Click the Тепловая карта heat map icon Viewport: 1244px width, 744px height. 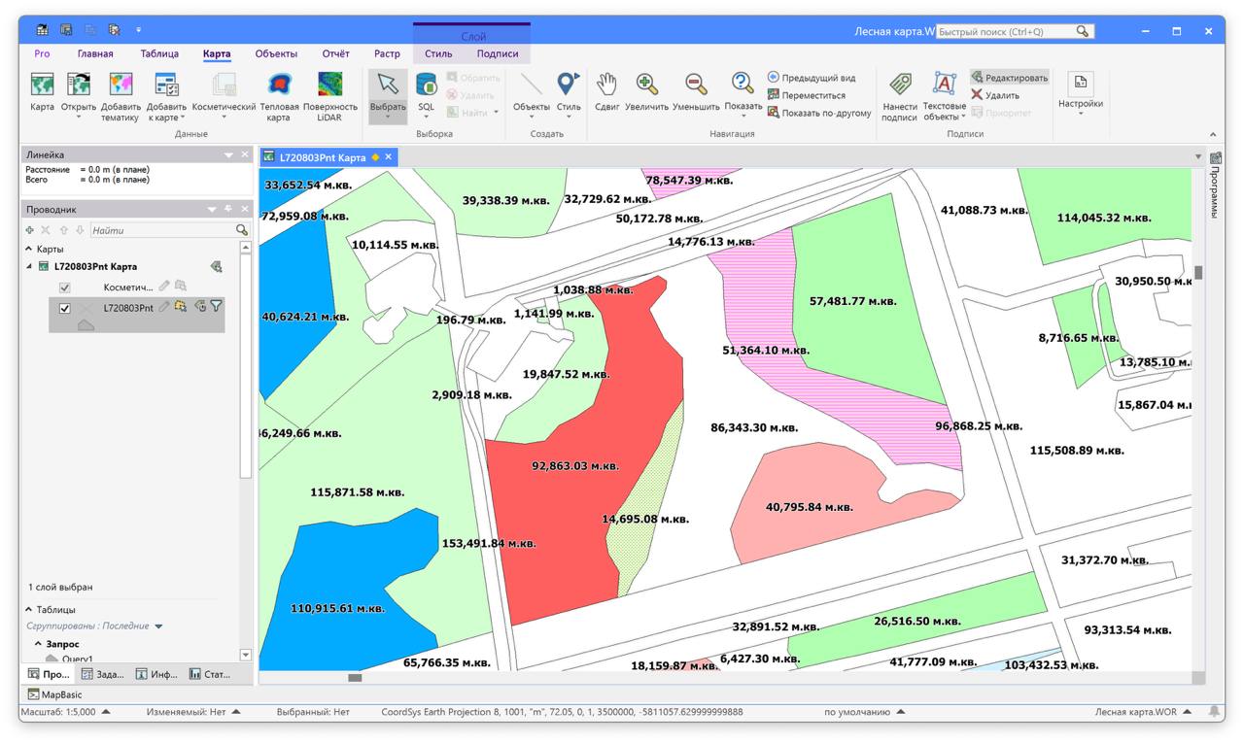(x=278, y=85)
